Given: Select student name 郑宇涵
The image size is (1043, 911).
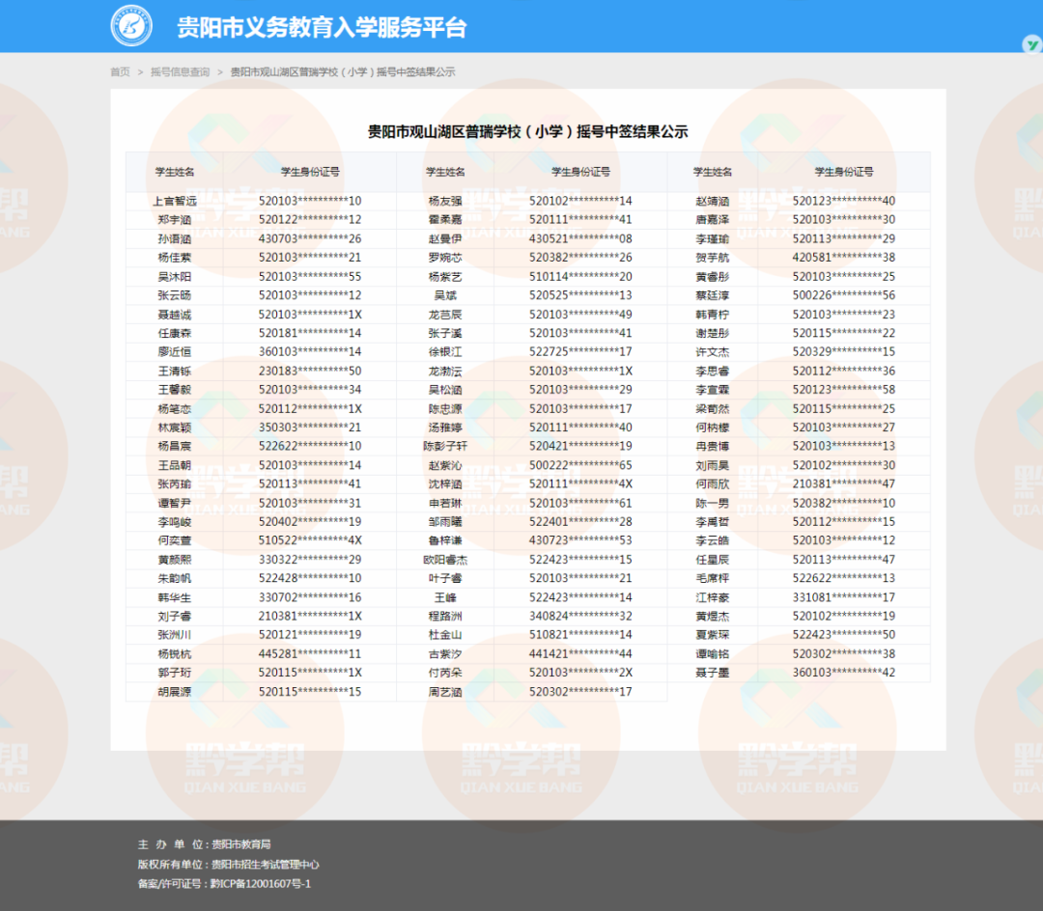Looking at the screenshot, I should (175, 219).
